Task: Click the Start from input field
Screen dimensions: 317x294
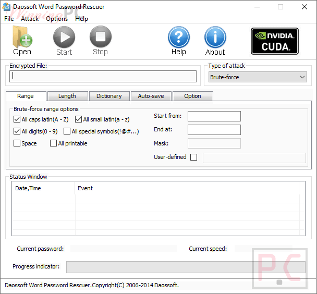Action: point(214,116)
